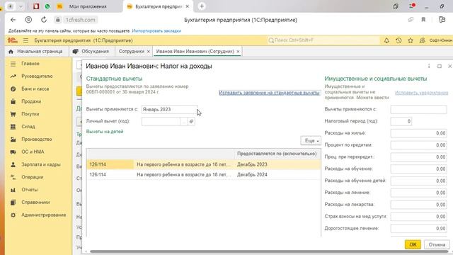
Task: Click the bookmark icon in address bar
Action: pos(423,20)
